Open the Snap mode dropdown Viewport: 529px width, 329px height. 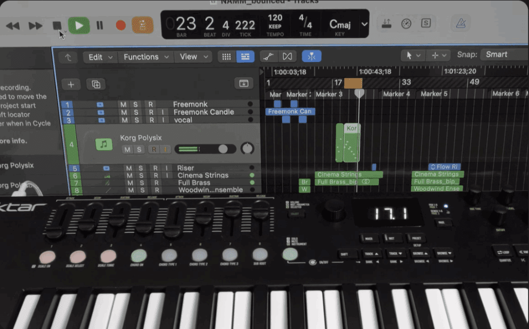click(x=503, y=55)
